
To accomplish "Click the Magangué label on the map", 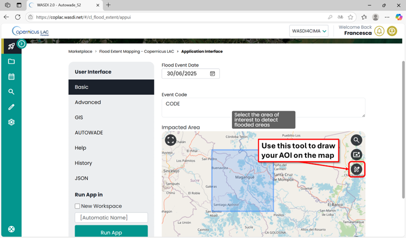I will (x=245, y=177).
